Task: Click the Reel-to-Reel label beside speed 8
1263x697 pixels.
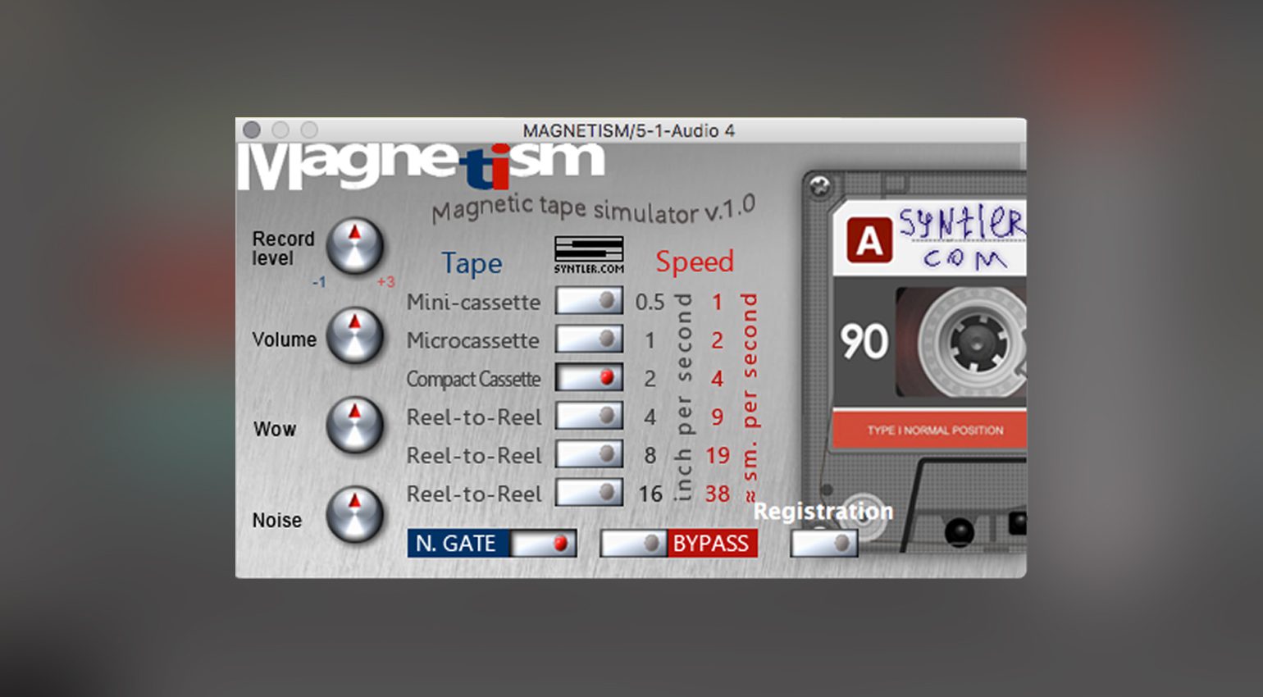Action: click(474, 456)
